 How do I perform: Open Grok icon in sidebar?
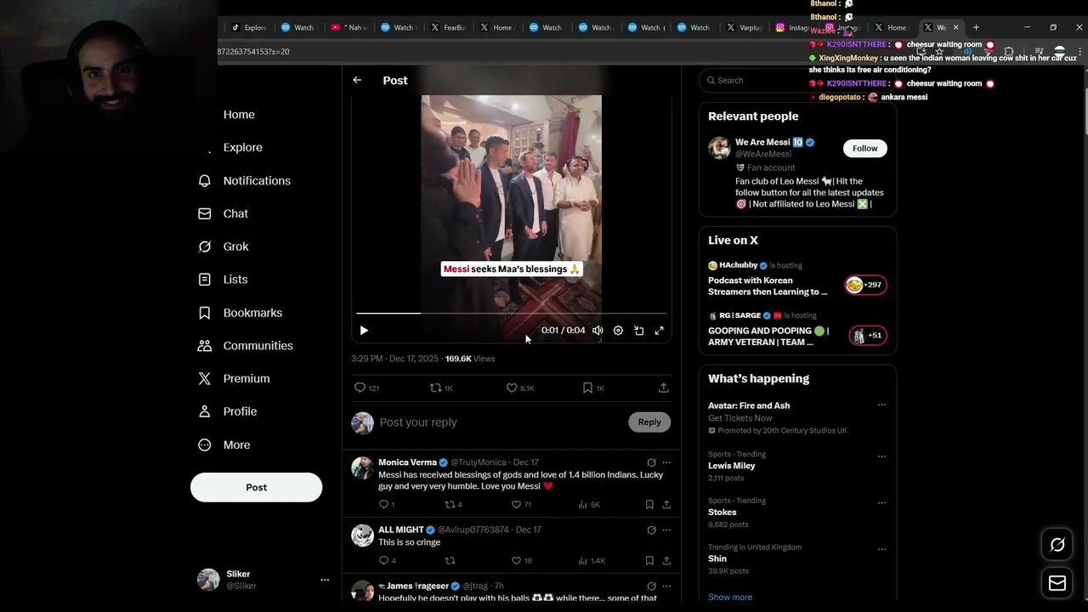click(204, 246)
